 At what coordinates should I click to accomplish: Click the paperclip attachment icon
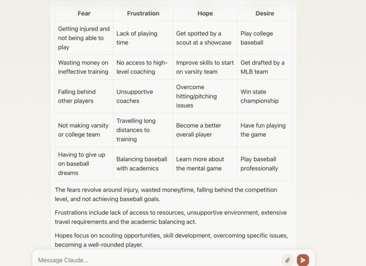point(287,260)
